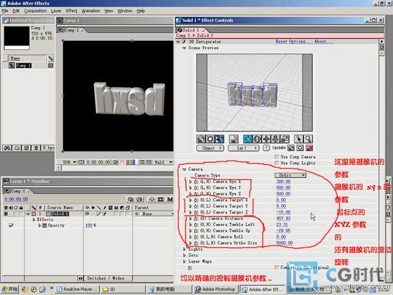This screenshot has width=393, height=295.
Task: Toggle Solid 1 effects switch in Timeline
Action: [x=104, y=213]
